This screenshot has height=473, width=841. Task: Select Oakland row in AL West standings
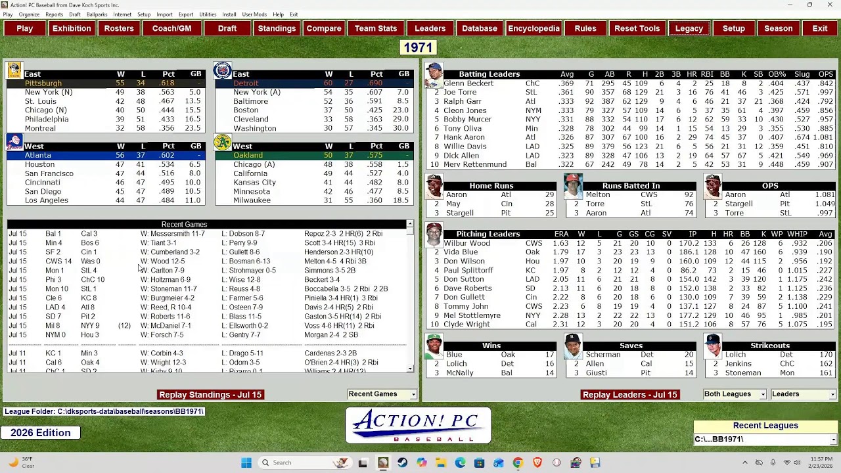[314, 156]
